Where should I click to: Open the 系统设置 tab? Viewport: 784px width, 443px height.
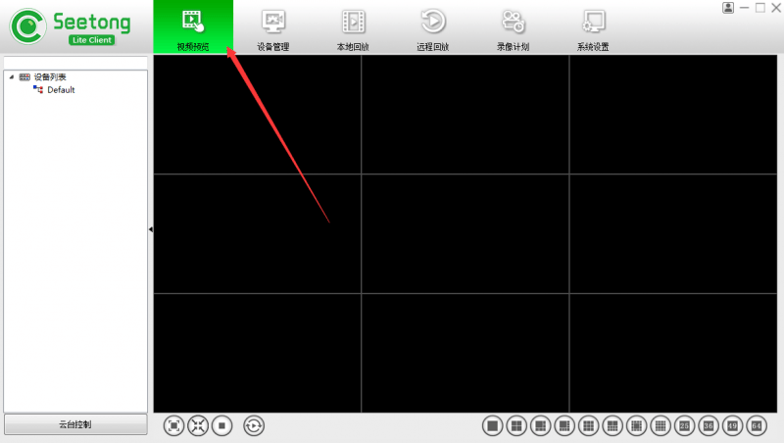pyautogui.click(x=593, y=28)
